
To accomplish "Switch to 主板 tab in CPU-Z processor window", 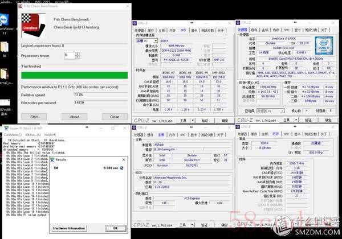I will click(265, 30).
